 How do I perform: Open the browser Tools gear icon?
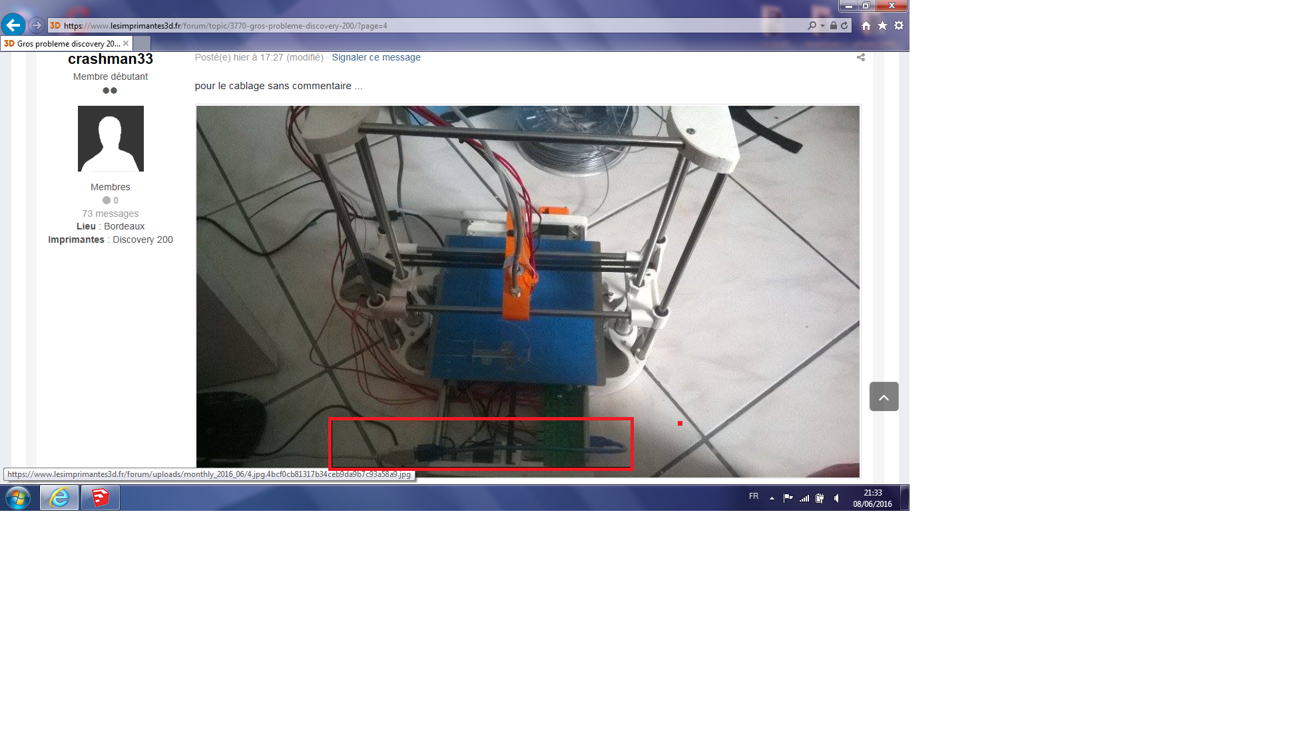point(899,25)
